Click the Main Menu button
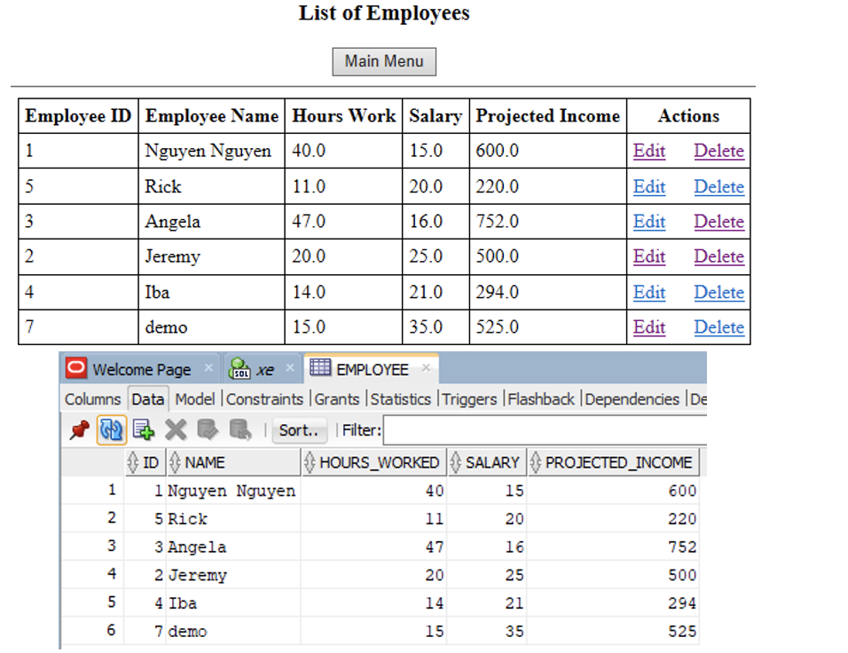848x653 pixels. tap(384, 61)
